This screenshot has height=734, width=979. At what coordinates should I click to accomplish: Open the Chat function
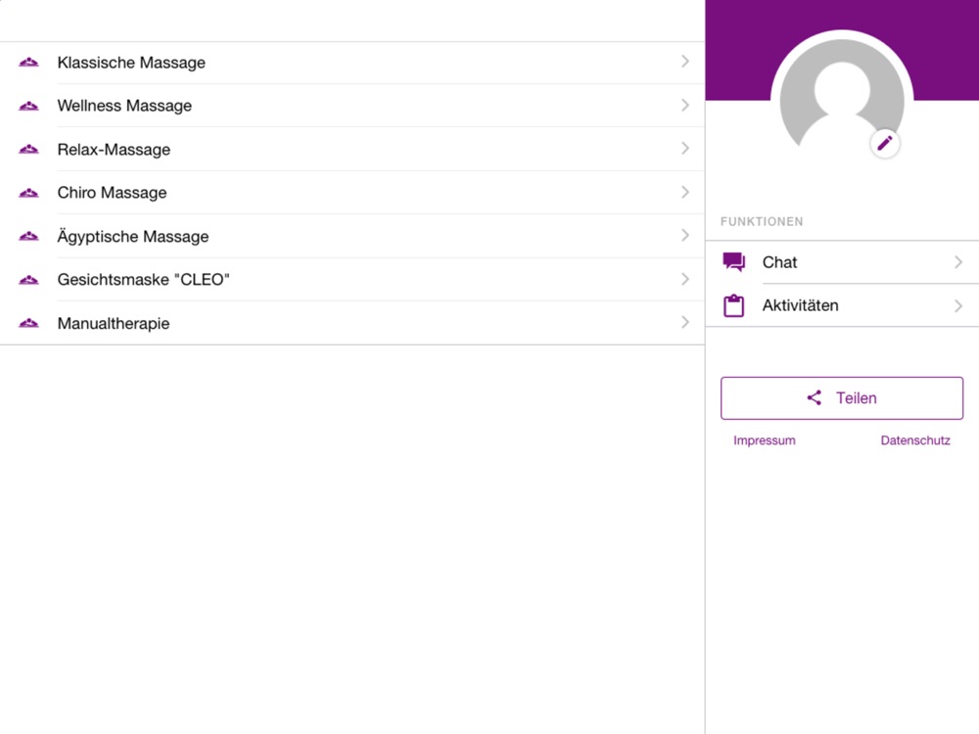pos(842,262)
